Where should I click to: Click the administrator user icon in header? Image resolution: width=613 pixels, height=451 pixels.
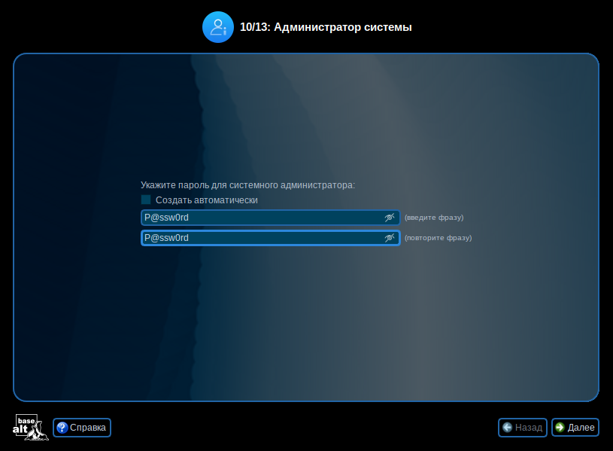point(218,27)
